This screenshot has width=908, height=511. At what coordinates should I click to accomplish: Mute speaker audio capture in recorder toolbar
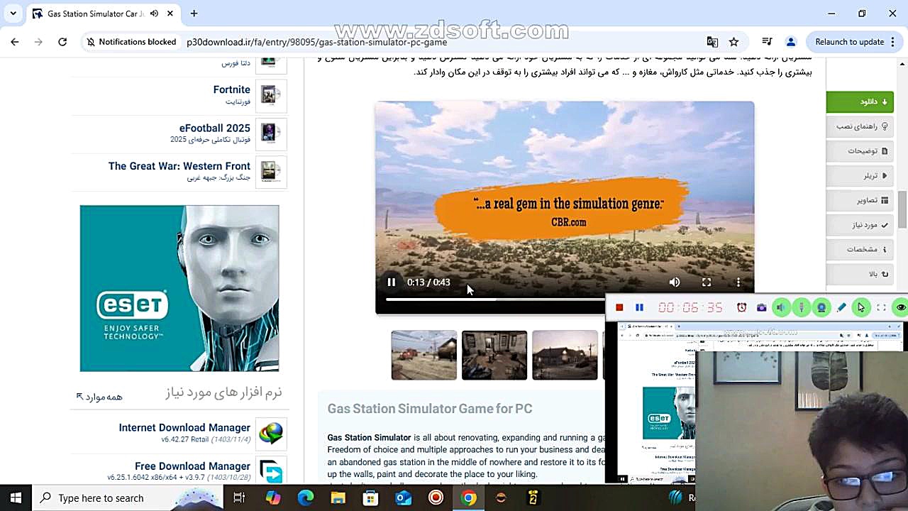[x=781, y=307]
